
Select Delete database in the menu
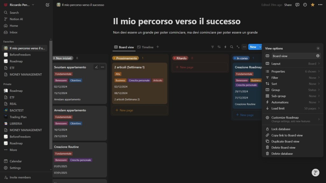pyautogui.click(x=281, y=153)
